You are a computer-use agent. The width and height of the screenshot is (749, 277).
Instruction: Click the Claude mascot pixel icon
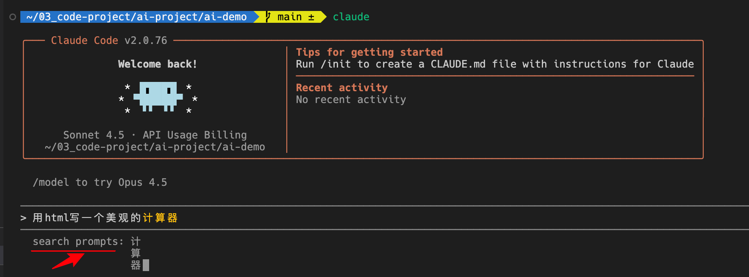point(158,97)
